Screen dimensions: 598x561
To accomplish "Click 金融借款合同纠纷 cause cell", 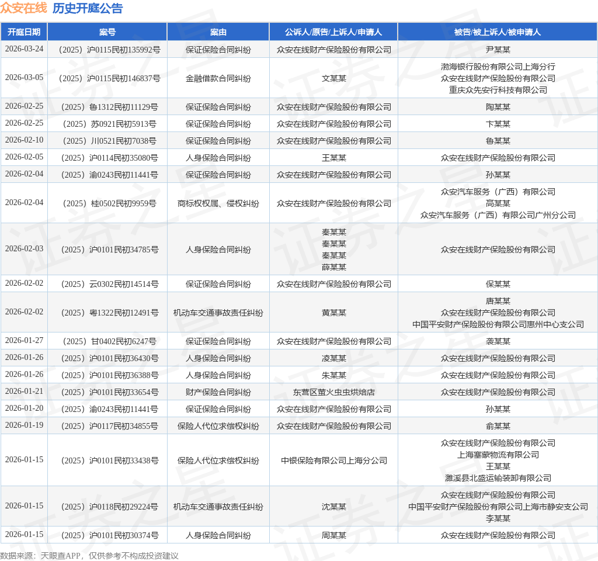I will [x=218, y=78].
